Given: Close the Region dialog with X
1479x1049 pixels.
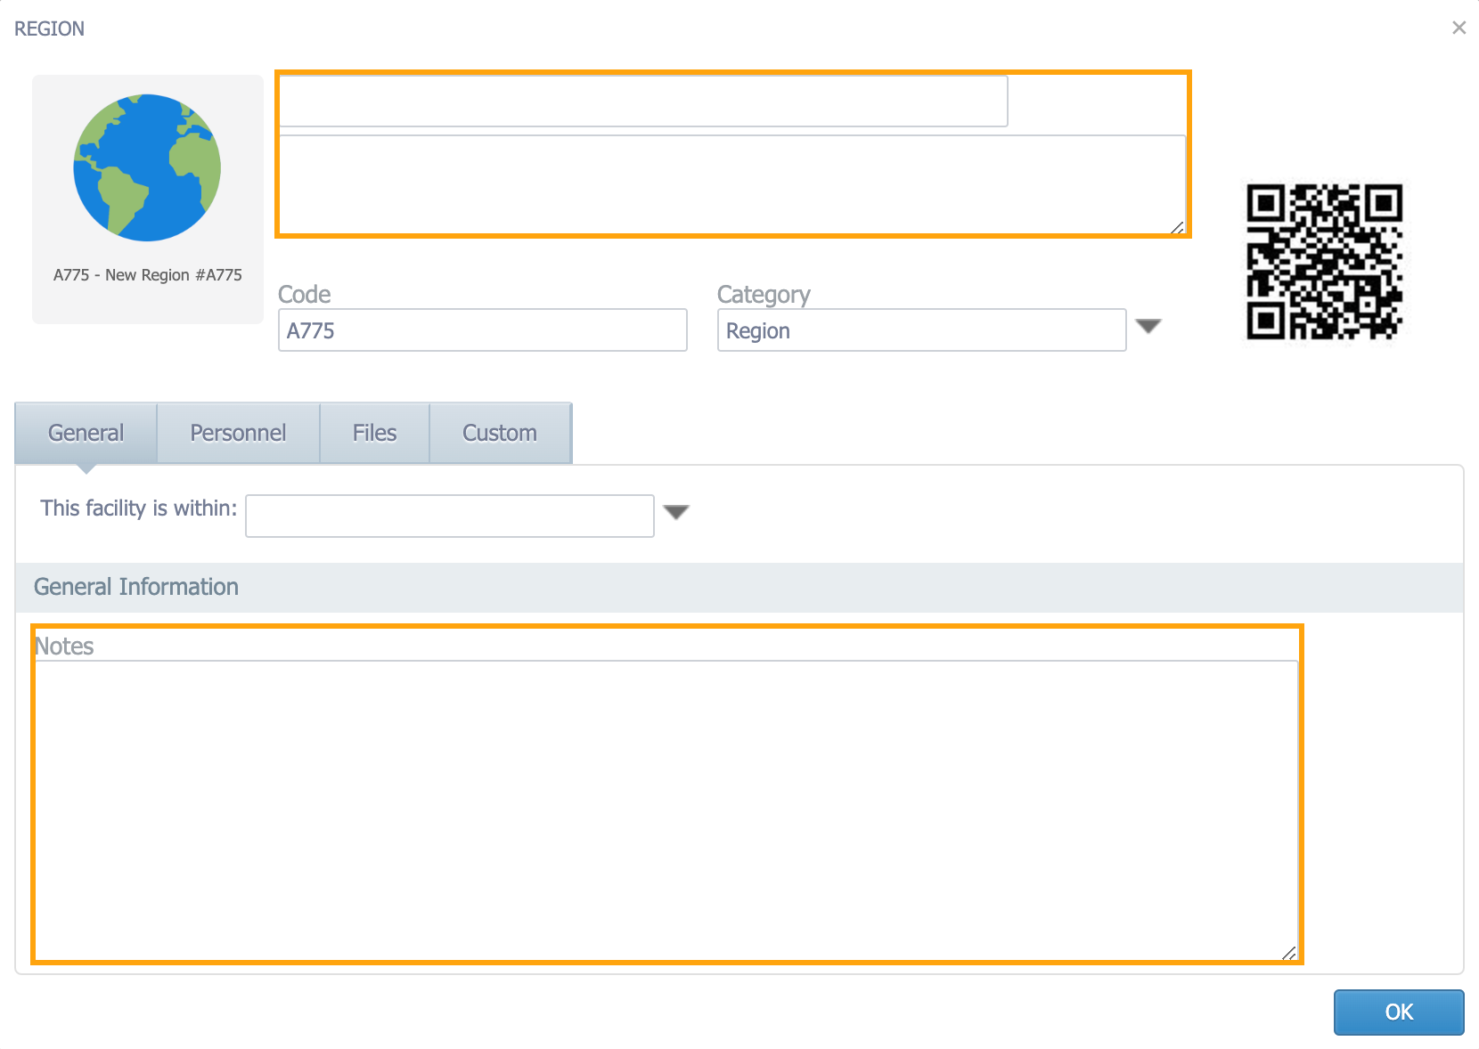Looking at the screenshot, I should click(1459, 28).
